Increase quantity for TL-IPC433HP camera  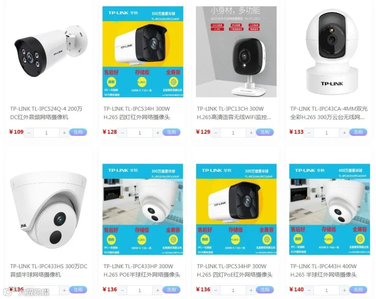pos(158,290)
